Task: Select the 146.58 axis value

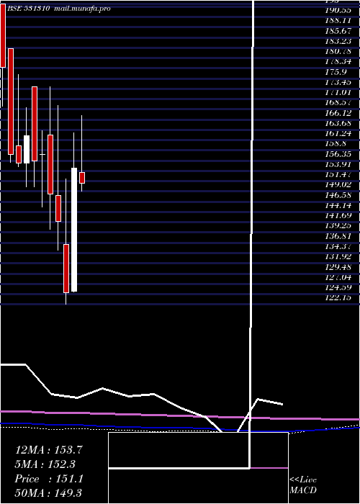Action: 338,195
